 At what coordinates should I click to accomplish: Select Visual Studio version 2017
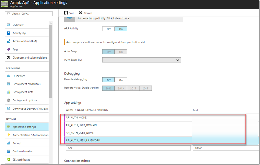145,88
